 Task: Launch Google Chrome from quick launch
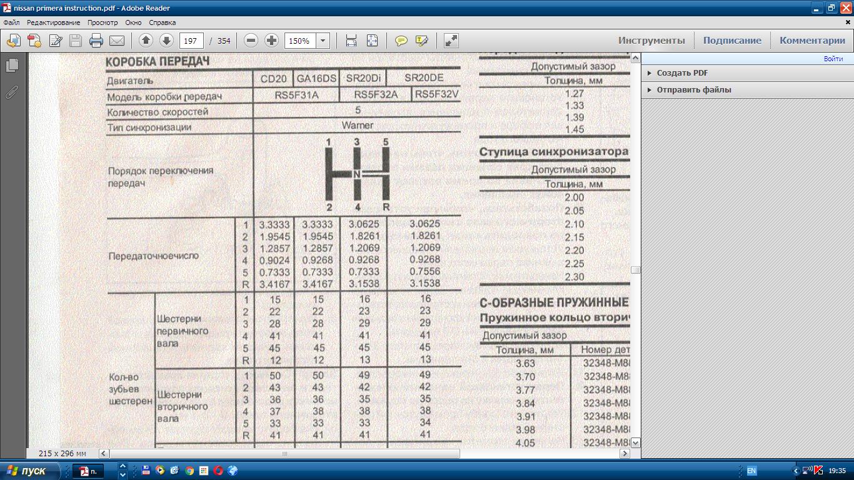189,471
